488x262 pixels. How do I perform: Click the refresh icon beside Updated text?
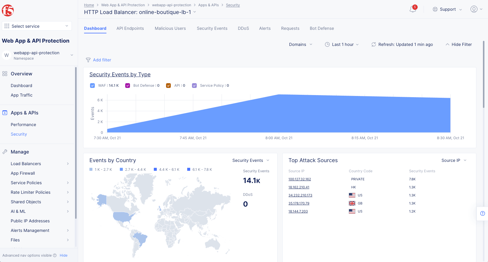(374, 44)
